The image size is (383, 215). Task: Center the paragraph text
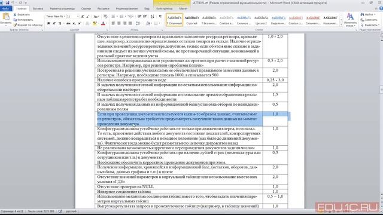119,23
